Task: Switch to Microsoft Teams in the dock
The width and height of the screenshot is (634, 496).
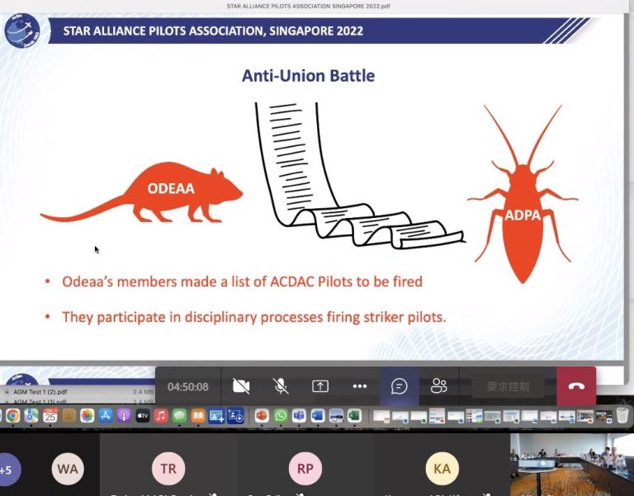Action: click(299, 416)
